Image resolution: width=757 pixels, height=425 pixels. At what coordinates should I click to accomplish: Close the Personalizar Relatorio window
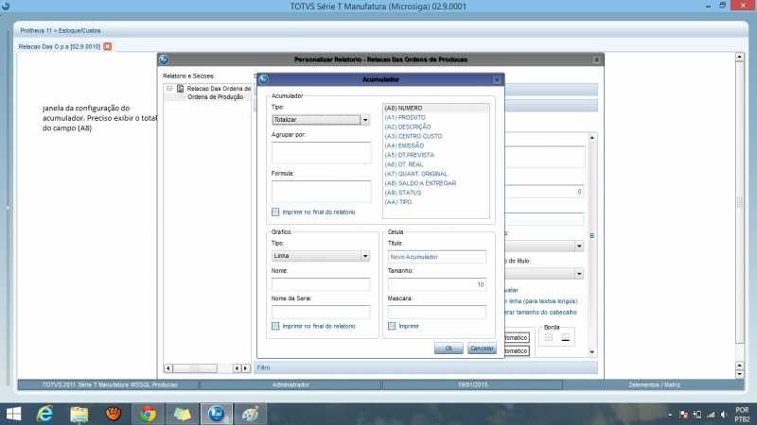point(597,59)
